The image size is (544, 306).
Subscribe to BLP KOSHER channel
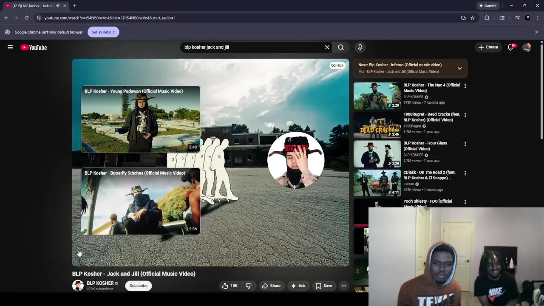139,286
